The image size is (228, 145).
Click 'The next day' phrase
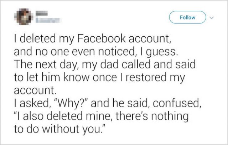coord(45,65)
